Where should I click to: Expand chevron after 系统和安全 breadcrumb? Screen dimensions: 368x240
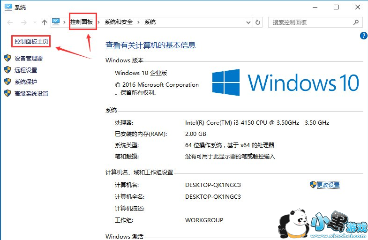coord(138,22)
